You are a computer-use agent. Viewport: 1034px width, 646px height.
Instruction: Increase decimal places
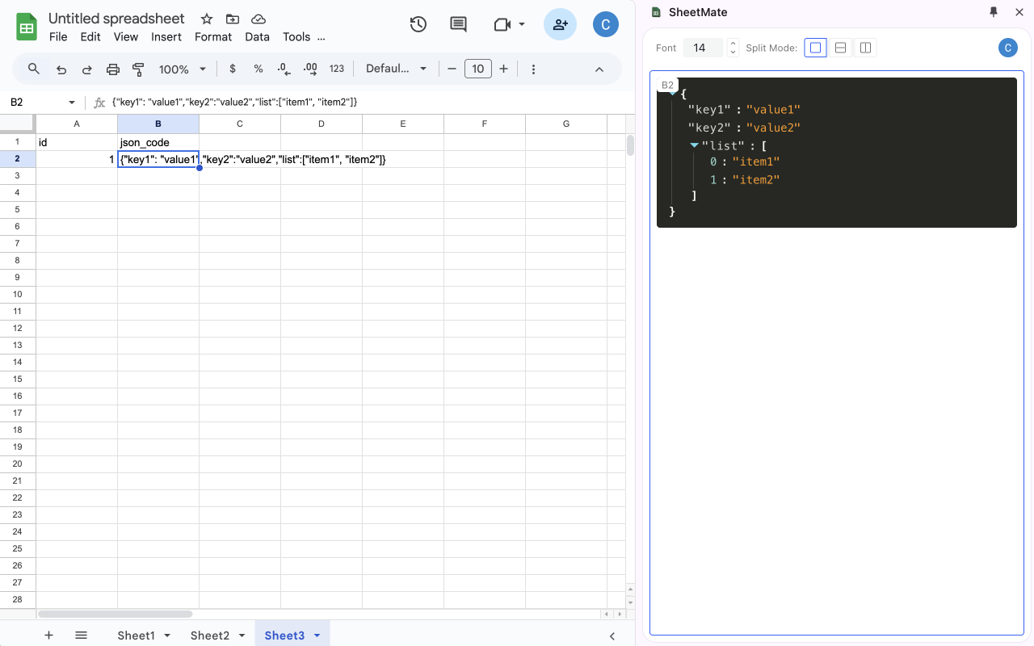(310, 69)
